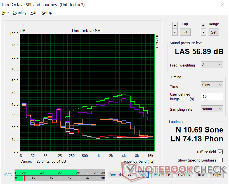
Task: Click the Set range button
Action: (214, 32)
